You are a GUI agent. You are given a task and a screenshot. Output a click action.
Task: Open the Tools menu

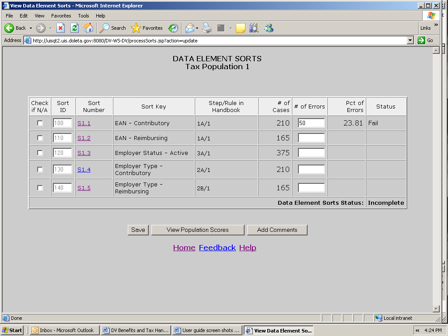coord(83,16)
